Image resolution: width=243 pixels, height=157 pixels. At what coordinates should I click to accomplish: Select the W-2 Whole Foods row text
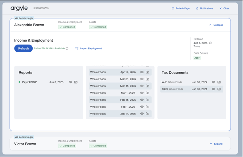172,82
